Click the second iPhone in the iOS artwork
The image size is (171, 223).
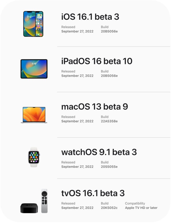coord(39,24)
